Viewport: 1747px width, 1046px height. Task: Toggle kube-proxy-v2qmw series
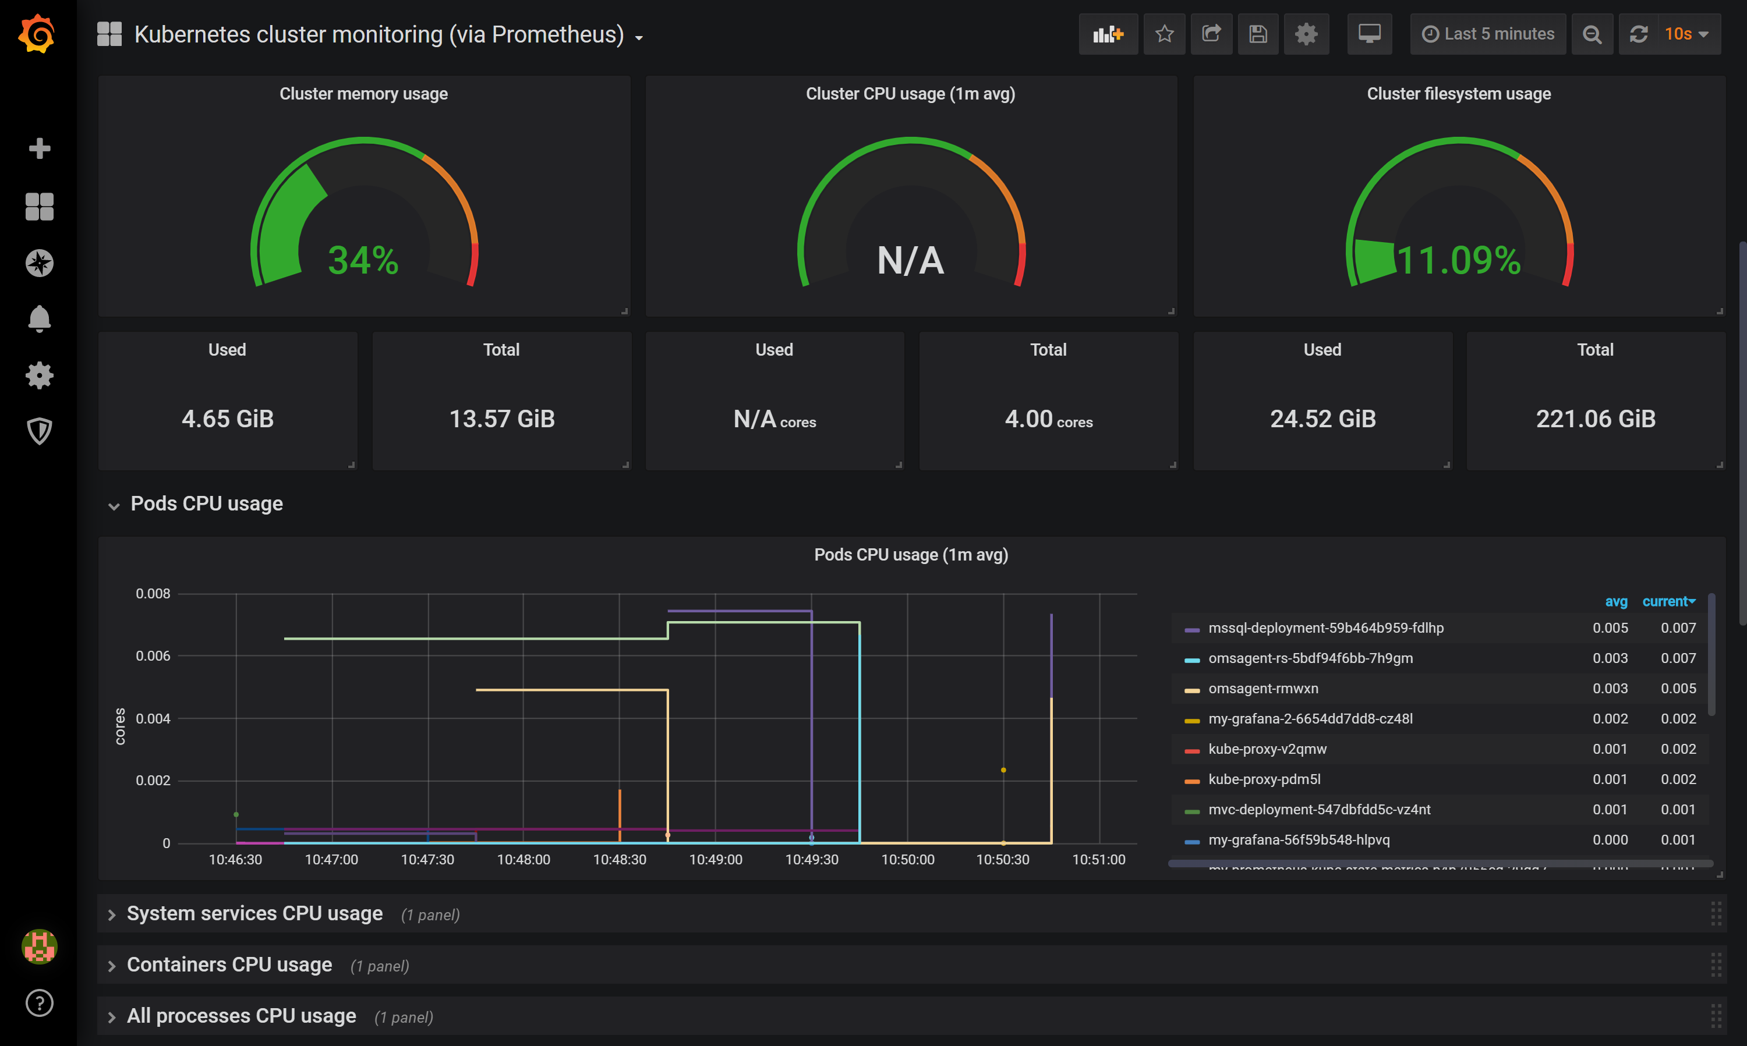(x=1268, y=749)
